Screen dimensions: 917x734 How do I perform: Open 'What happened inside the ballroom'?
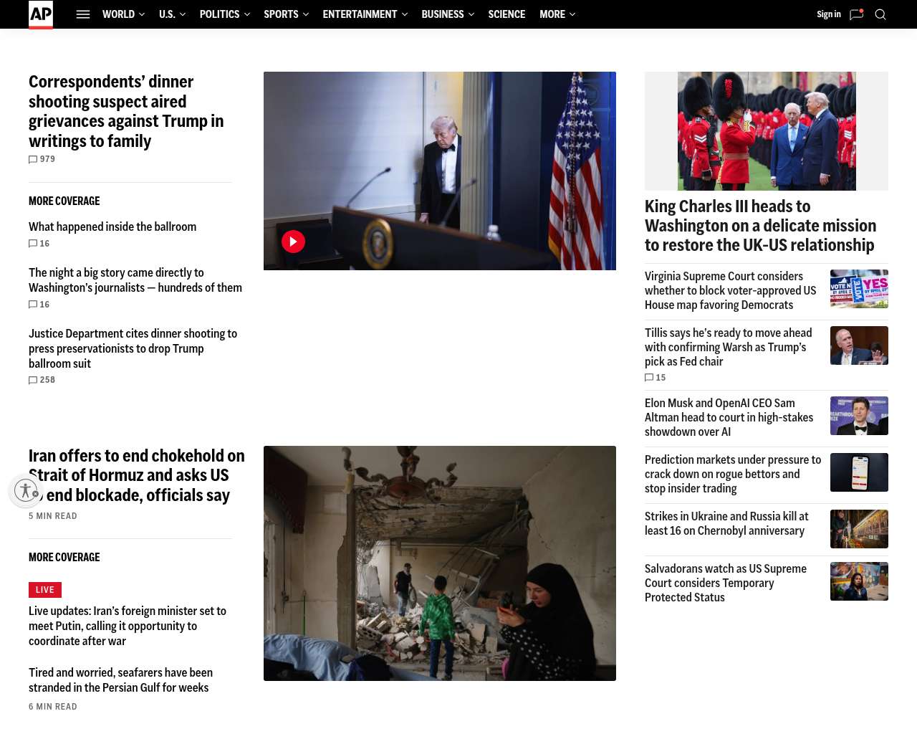112,227
